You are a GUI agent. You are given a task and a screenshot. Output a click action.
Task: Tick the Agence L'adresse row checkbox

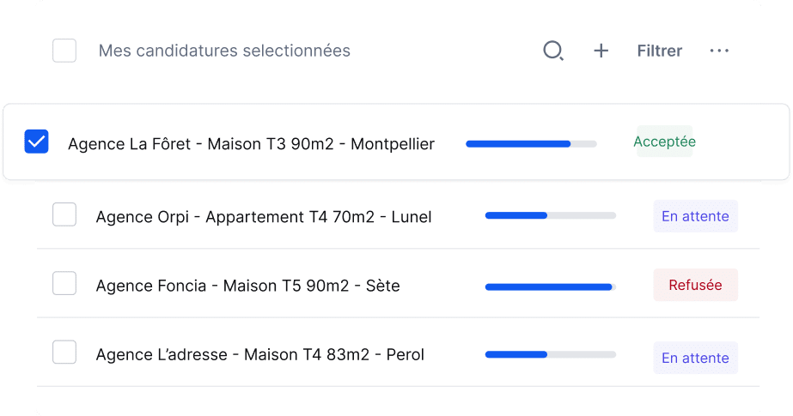[64, 352]
